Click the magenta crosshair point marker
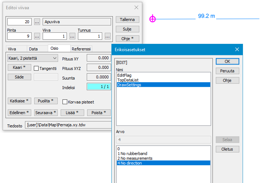This screenshot has width=261, height=183. 153,19
